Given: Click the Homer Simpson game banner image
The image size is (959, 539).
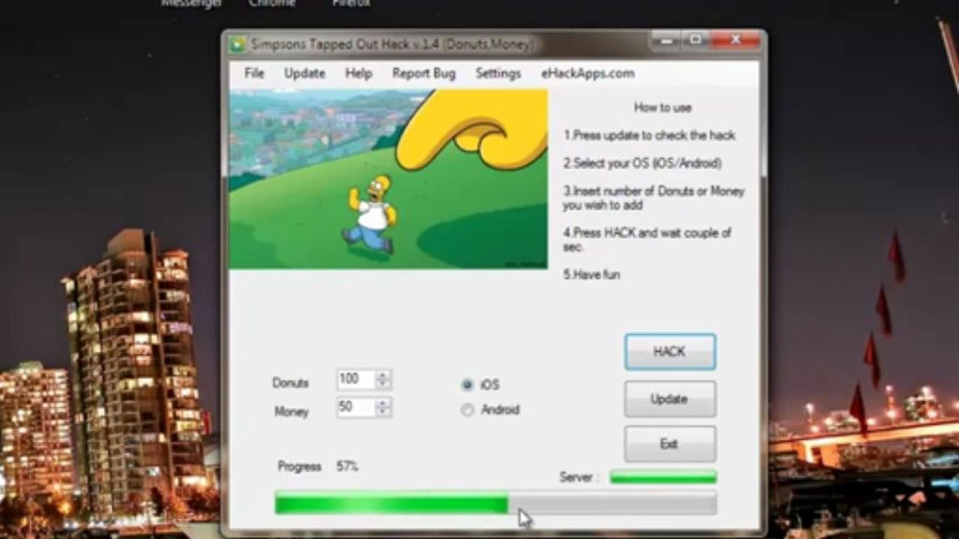Looking at the screenshot, I should (x=388, y=180).
